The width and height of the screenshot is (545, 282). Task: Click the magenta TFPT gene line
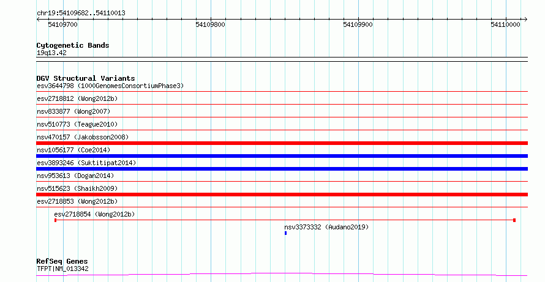tap(282, 275)
